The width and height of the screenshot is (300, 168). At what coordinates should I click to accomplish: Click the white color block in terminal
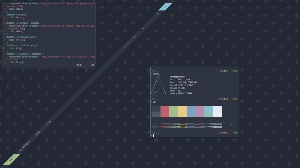point(217,112)
